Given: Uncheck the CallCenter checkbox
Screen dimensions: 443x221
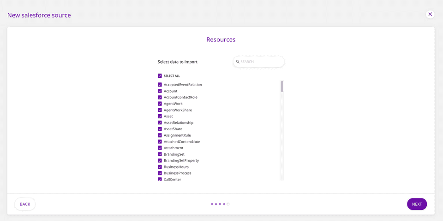Looking at the screenshot, I should click(x=160, y=179).
